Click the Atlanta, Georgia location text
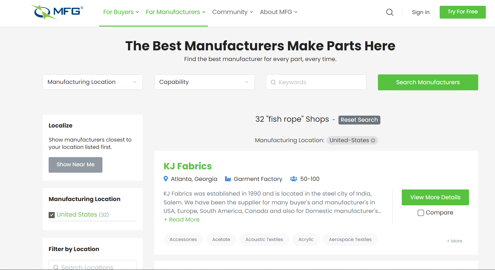Screen dimensions: 495x270 tap(194, 179)
